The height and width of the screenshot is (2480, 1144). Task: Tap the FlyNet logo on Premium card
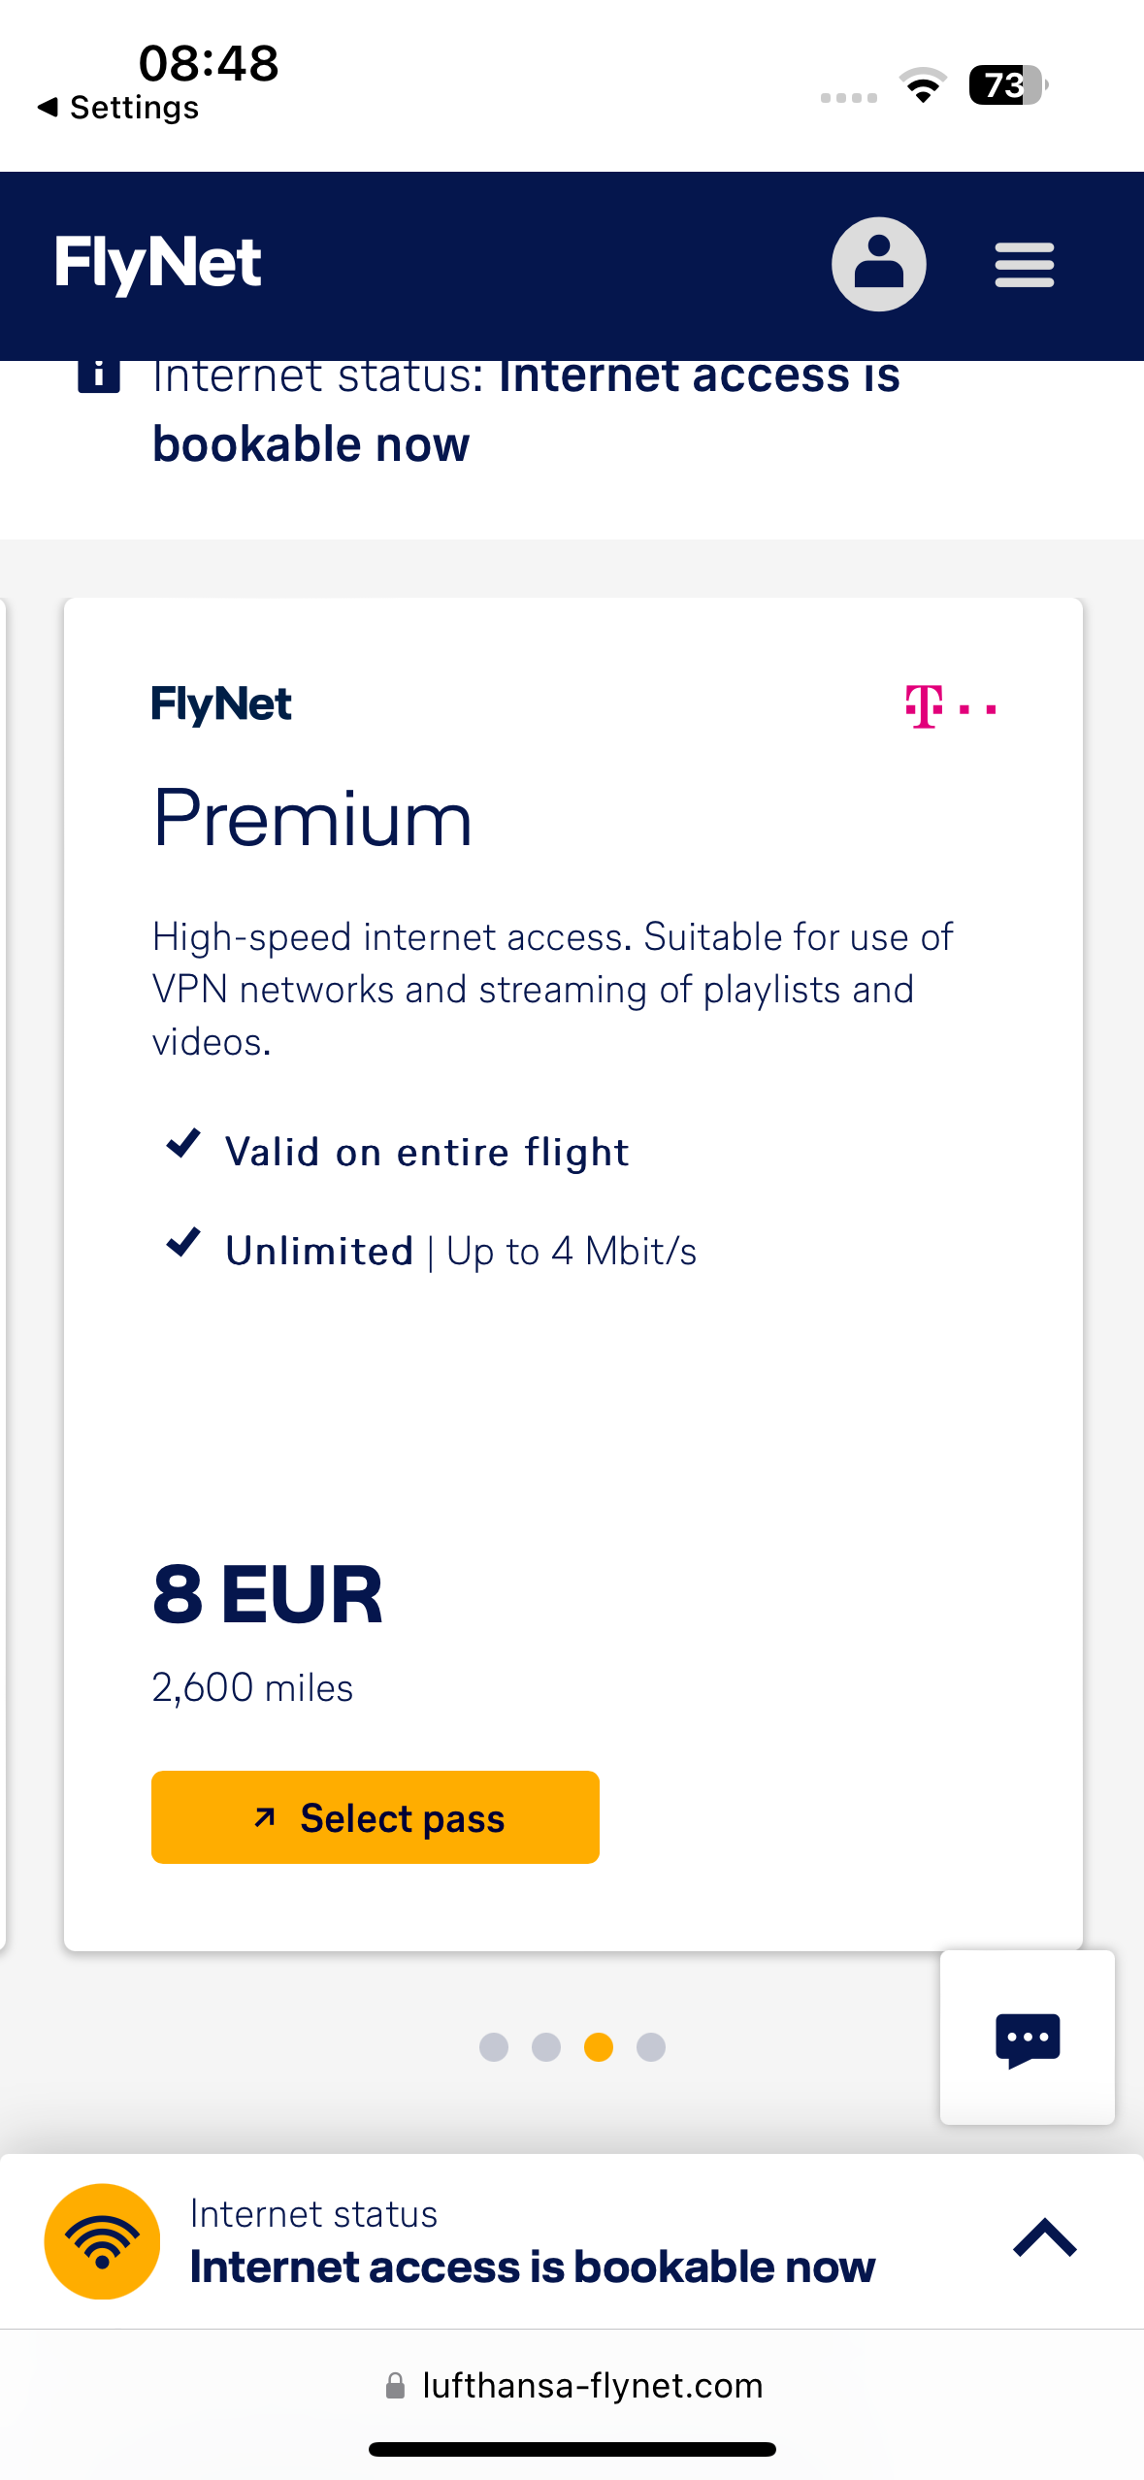(x=221, y=704)
